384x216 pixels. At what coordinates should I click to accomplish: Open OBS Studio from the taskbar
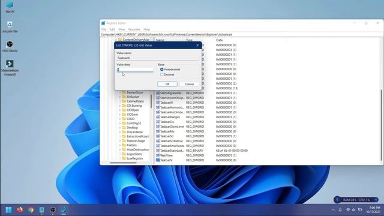point(53,210)
